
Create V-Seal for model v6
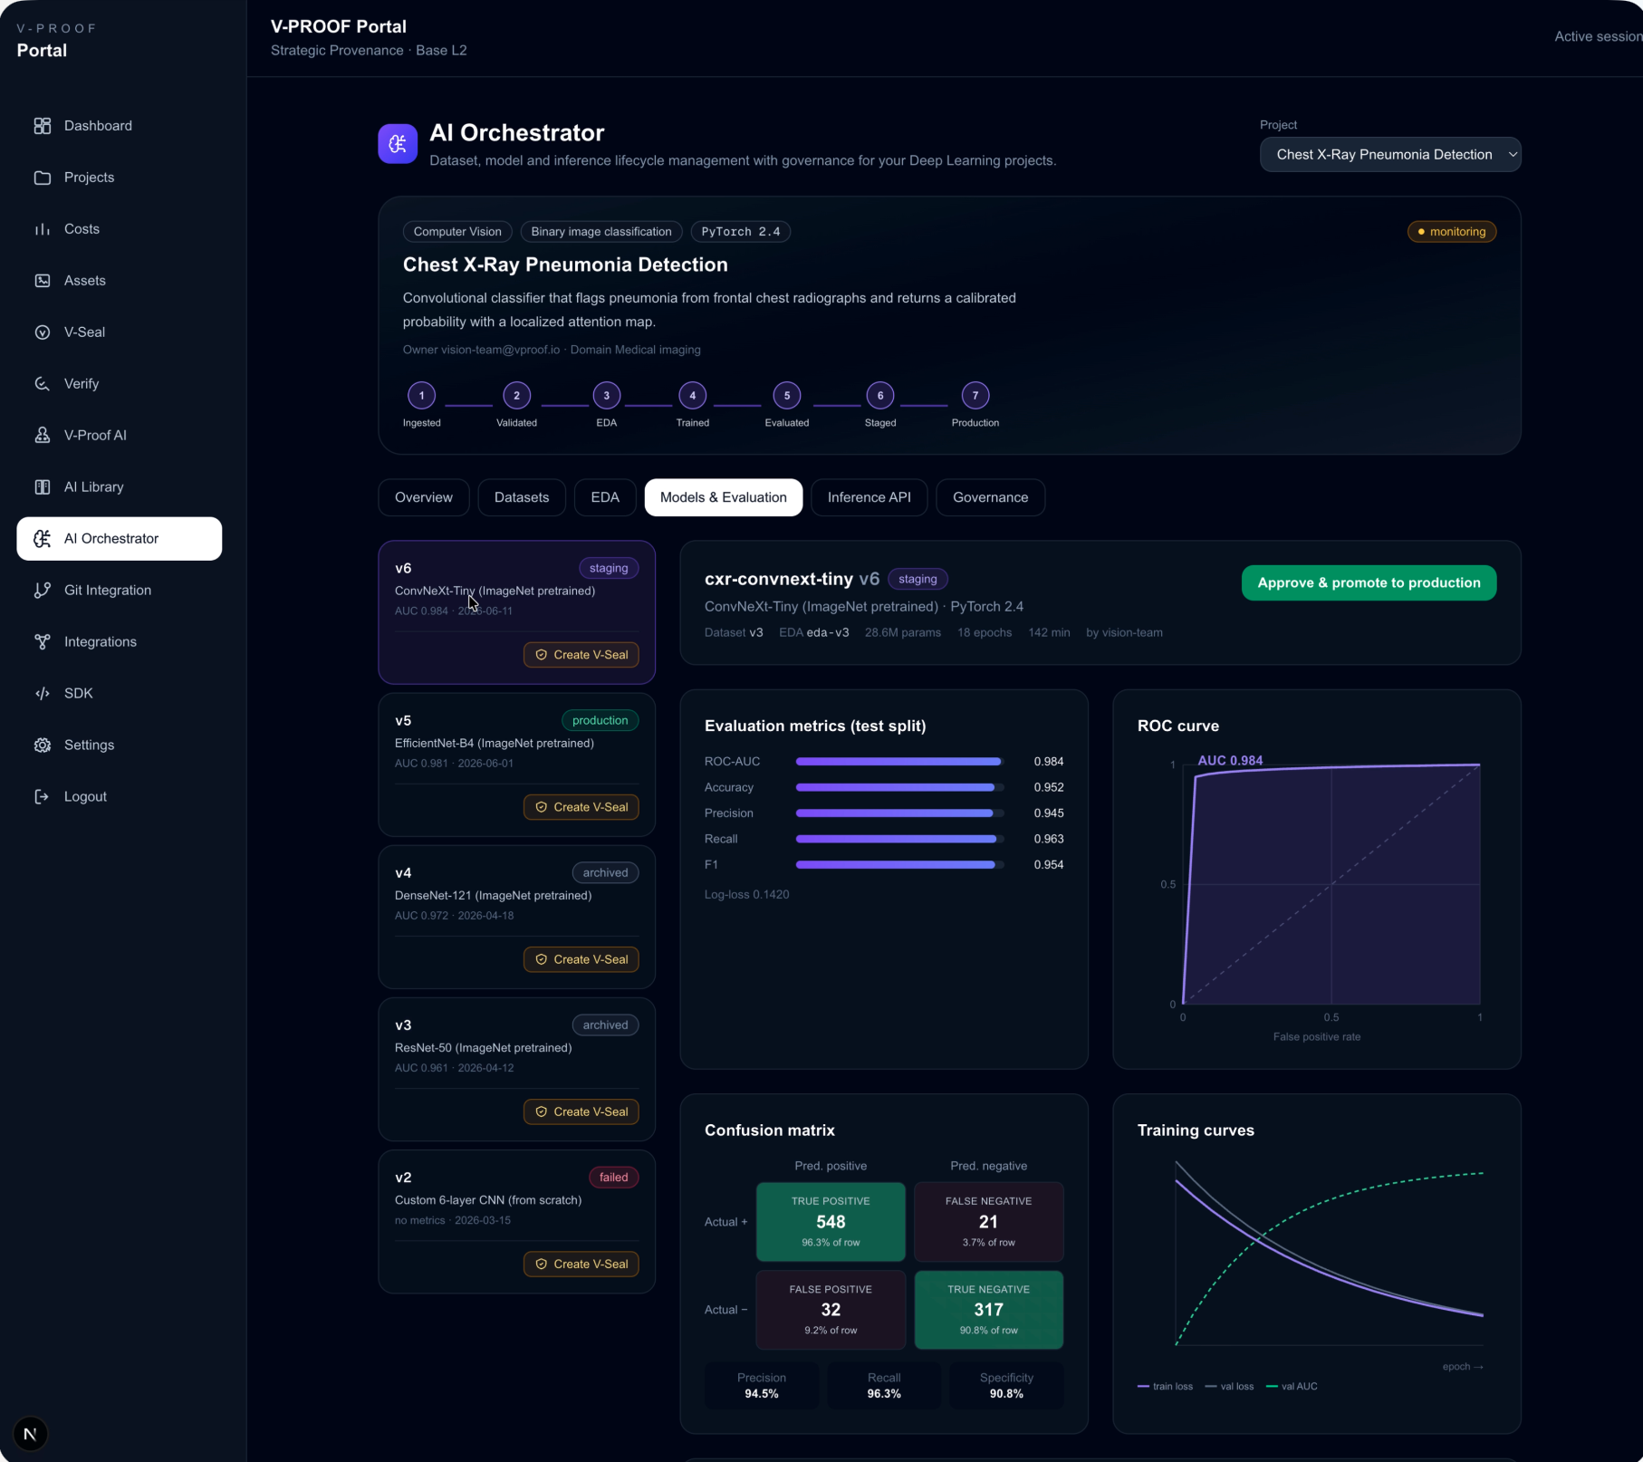[x=581, y=655]
